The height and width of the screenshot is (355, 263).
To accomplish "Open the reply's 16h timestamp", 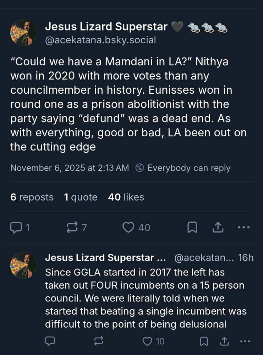I will click(246, 258).
